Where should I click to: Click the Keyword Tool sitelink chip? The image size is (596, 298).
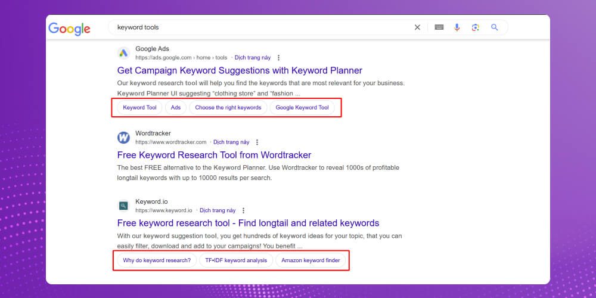pyautogui.click(x=139, y=107)
